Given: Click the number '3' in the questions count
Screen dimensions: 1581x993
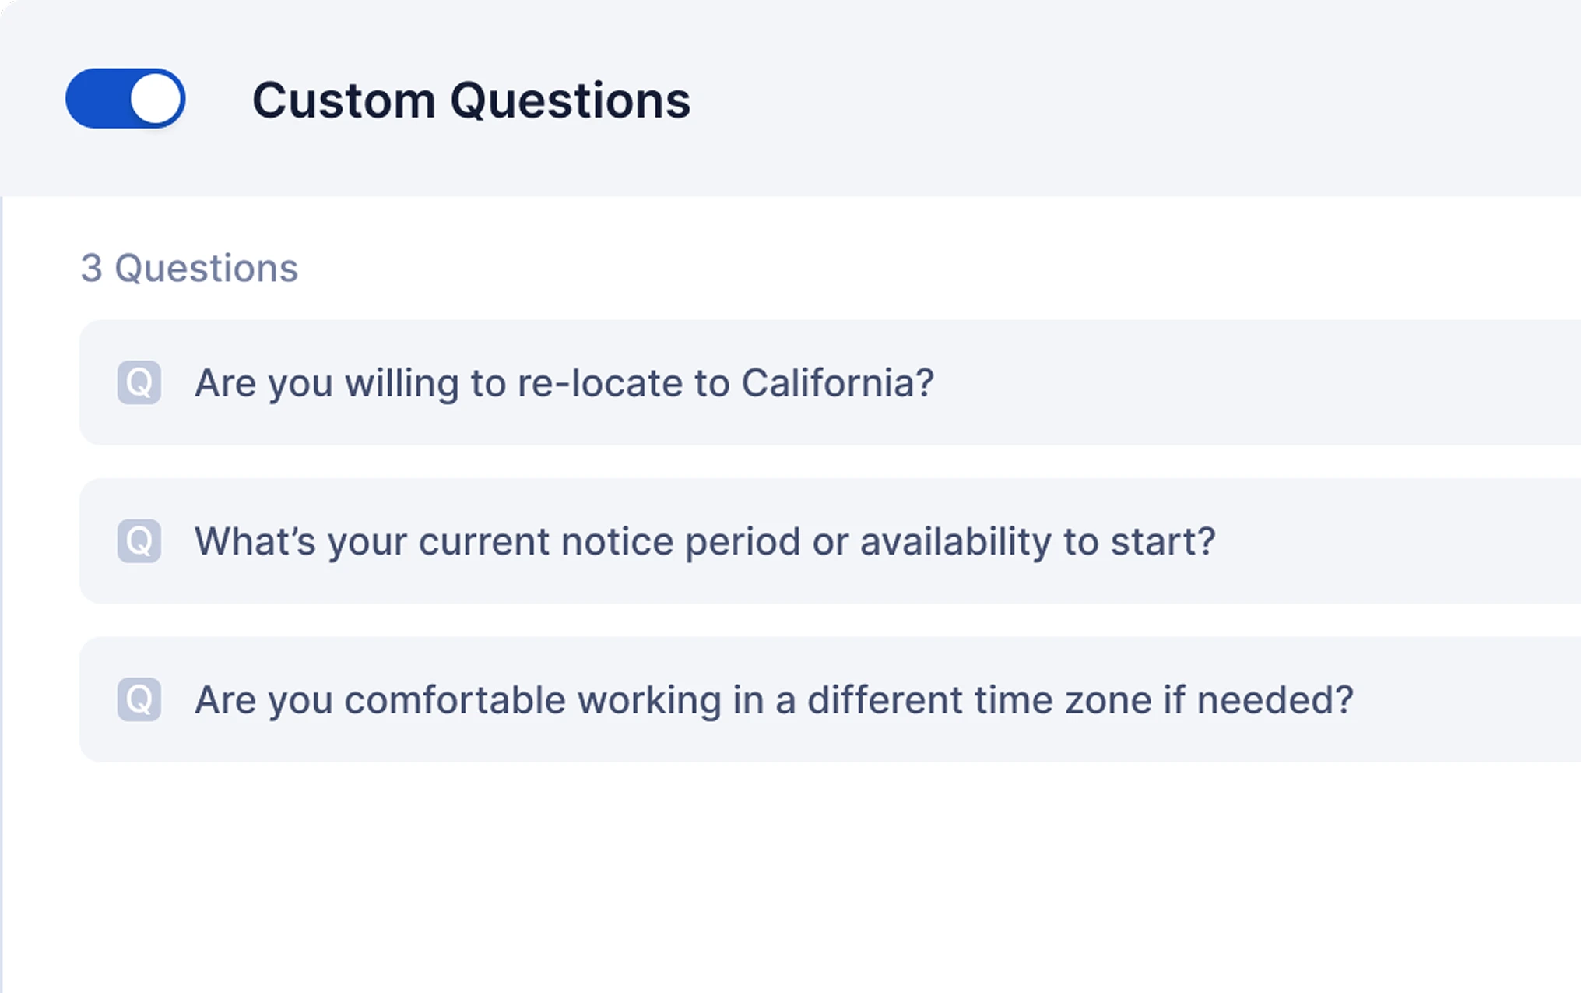Looking at the screenshot, I should click(92, 269).
